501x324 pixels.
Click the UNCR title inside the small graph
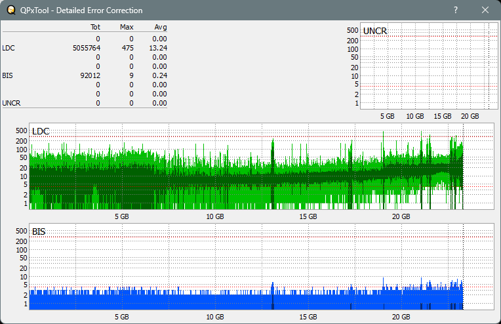pyautogui.click(x=374, y=31)
